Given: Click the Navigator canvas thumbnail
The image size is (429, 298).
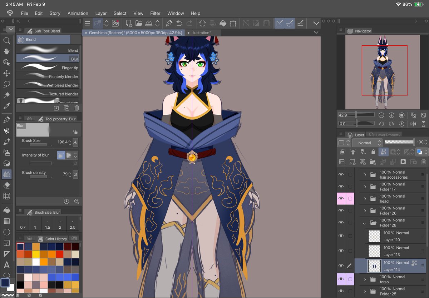Looking at the screenshot, I should (383, 72).
